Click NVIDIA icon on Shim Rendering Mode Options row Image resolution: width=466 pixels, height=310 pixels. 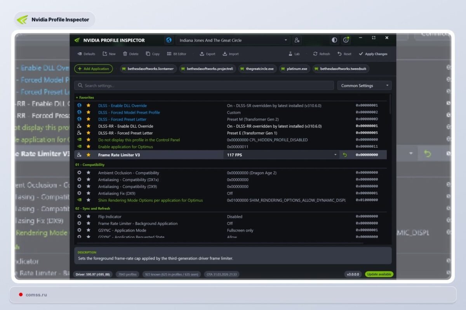(x=79, y=200)
